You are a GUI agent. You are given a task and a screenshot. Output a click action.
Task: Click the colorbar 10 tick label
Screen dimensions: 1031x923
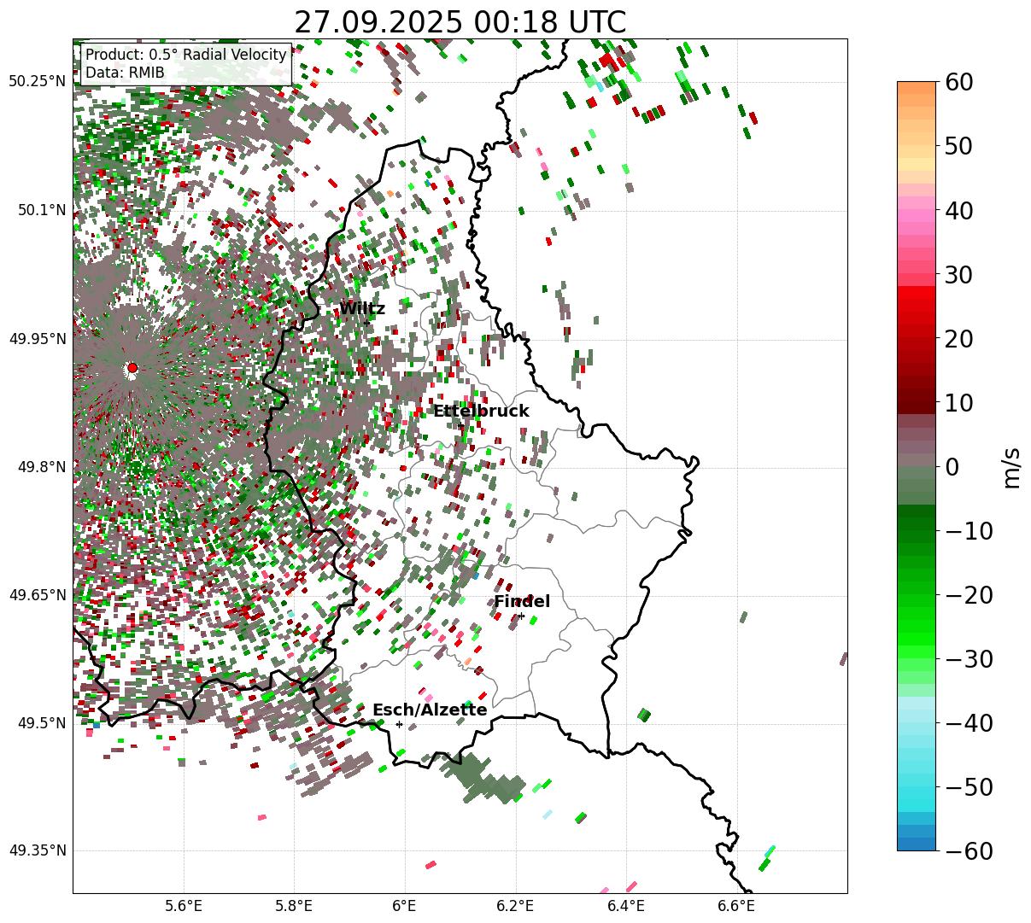tap(958, 402)
